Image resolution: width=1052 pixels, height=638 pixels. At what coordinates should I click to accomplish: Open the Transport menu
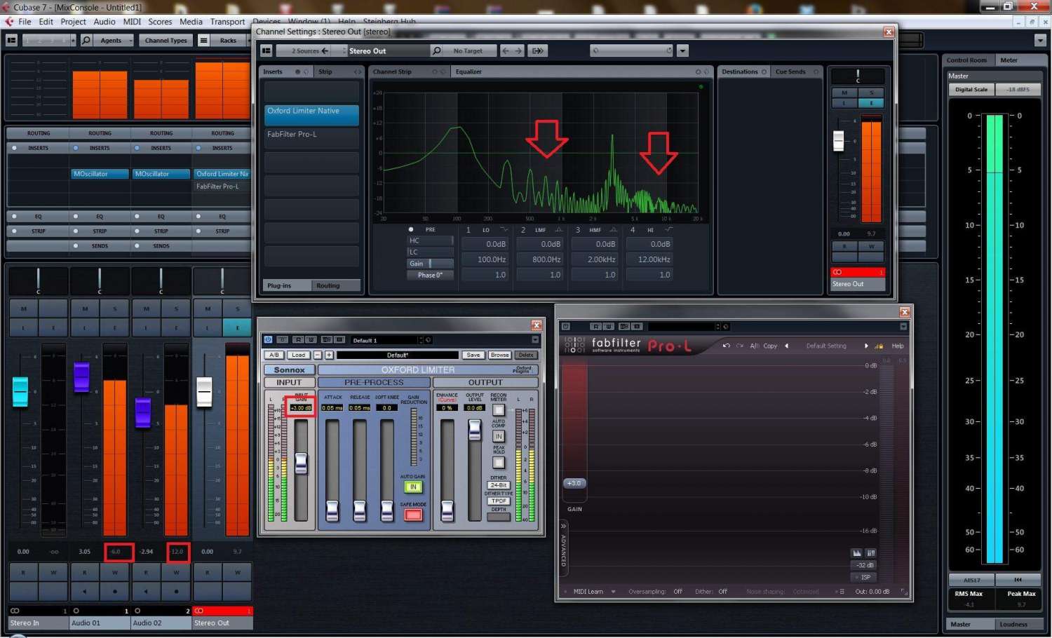click(x=227, y=22)
